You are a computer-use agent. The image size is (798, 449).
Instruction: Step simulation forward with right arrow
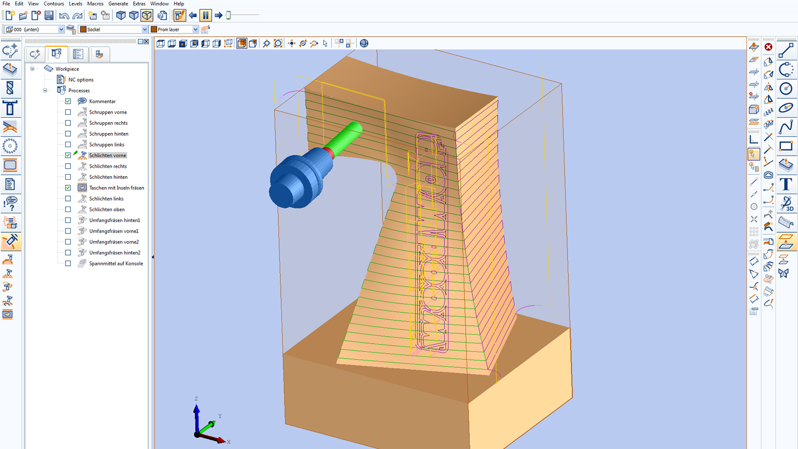(x=218, y=15)
